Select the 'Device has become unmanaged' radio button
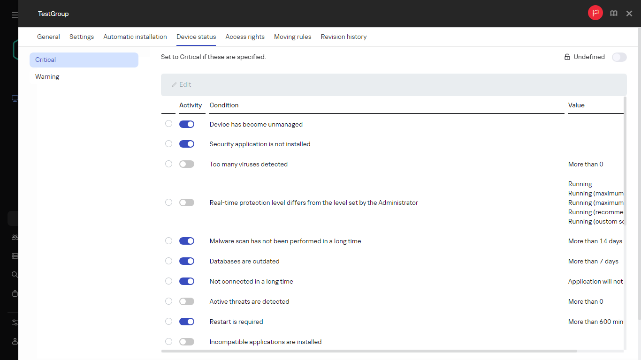Viewport: 641px width, 360px height. coord(168,123)
